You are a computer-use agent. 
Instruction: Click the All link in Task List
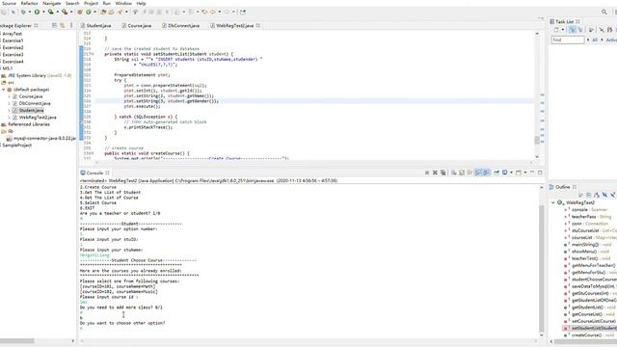coord(595,40)
